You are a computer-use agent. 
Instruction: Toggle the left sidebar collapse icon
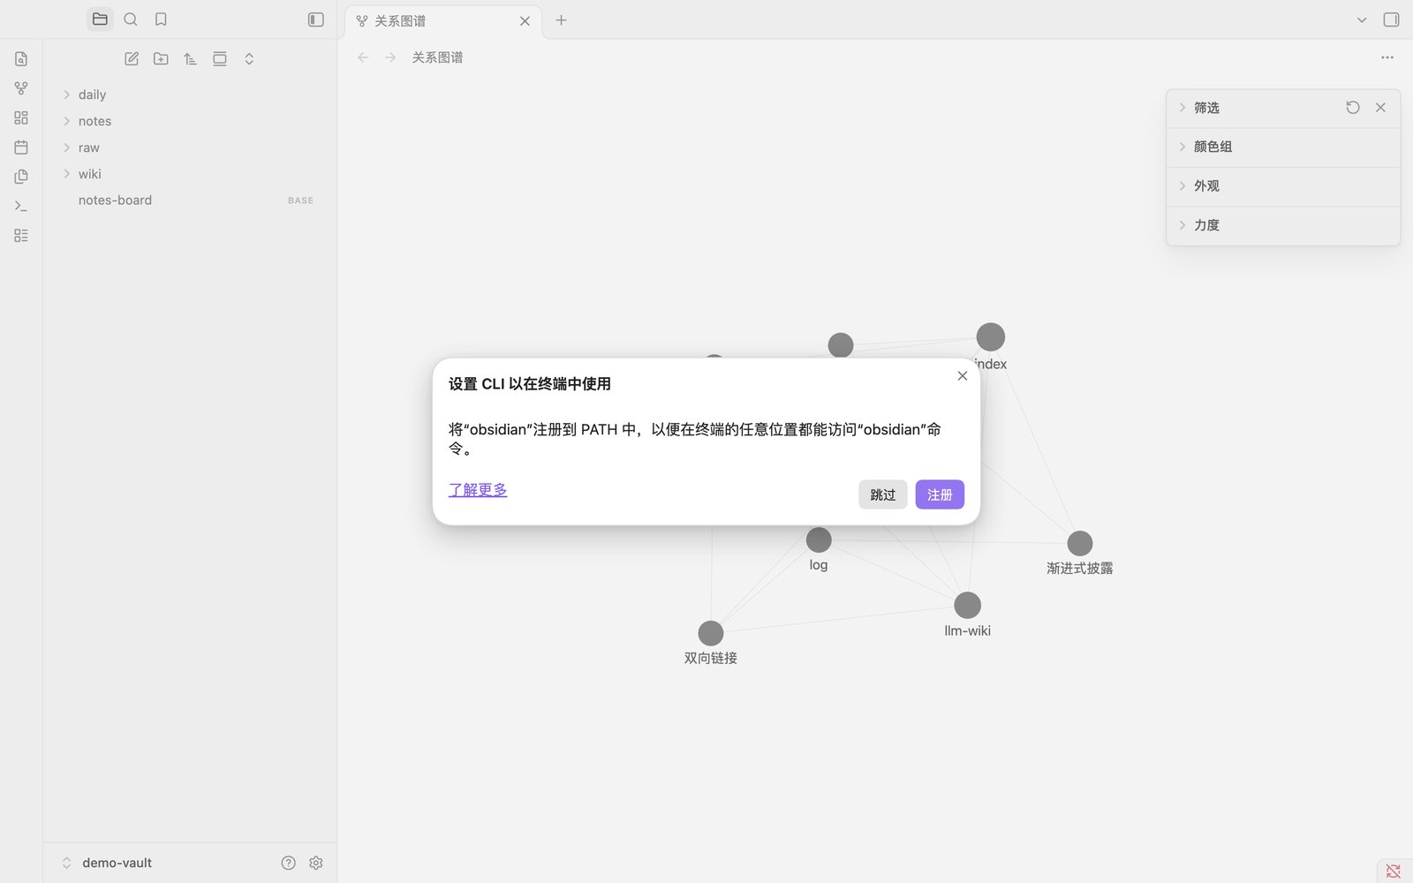pos(316,19)
